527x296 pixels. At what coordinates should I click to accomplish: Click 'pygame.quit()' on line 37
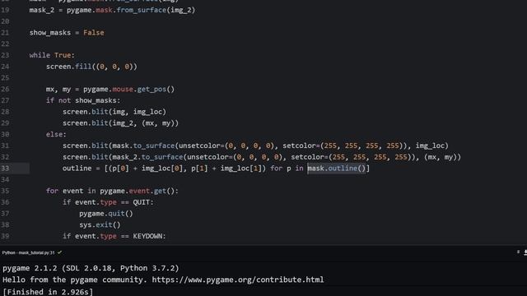click(106, 214)
